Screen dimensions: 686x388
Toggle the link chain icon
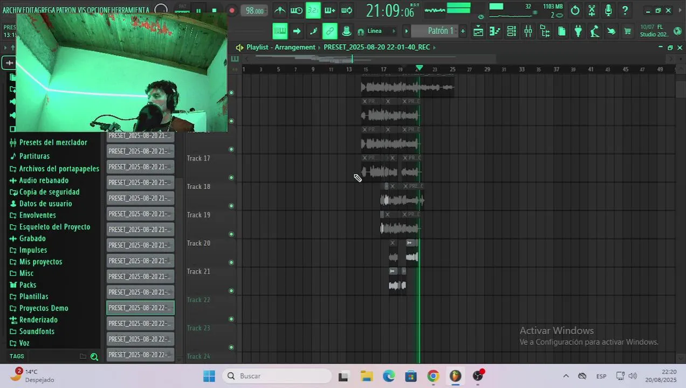(x=330, y=31)
